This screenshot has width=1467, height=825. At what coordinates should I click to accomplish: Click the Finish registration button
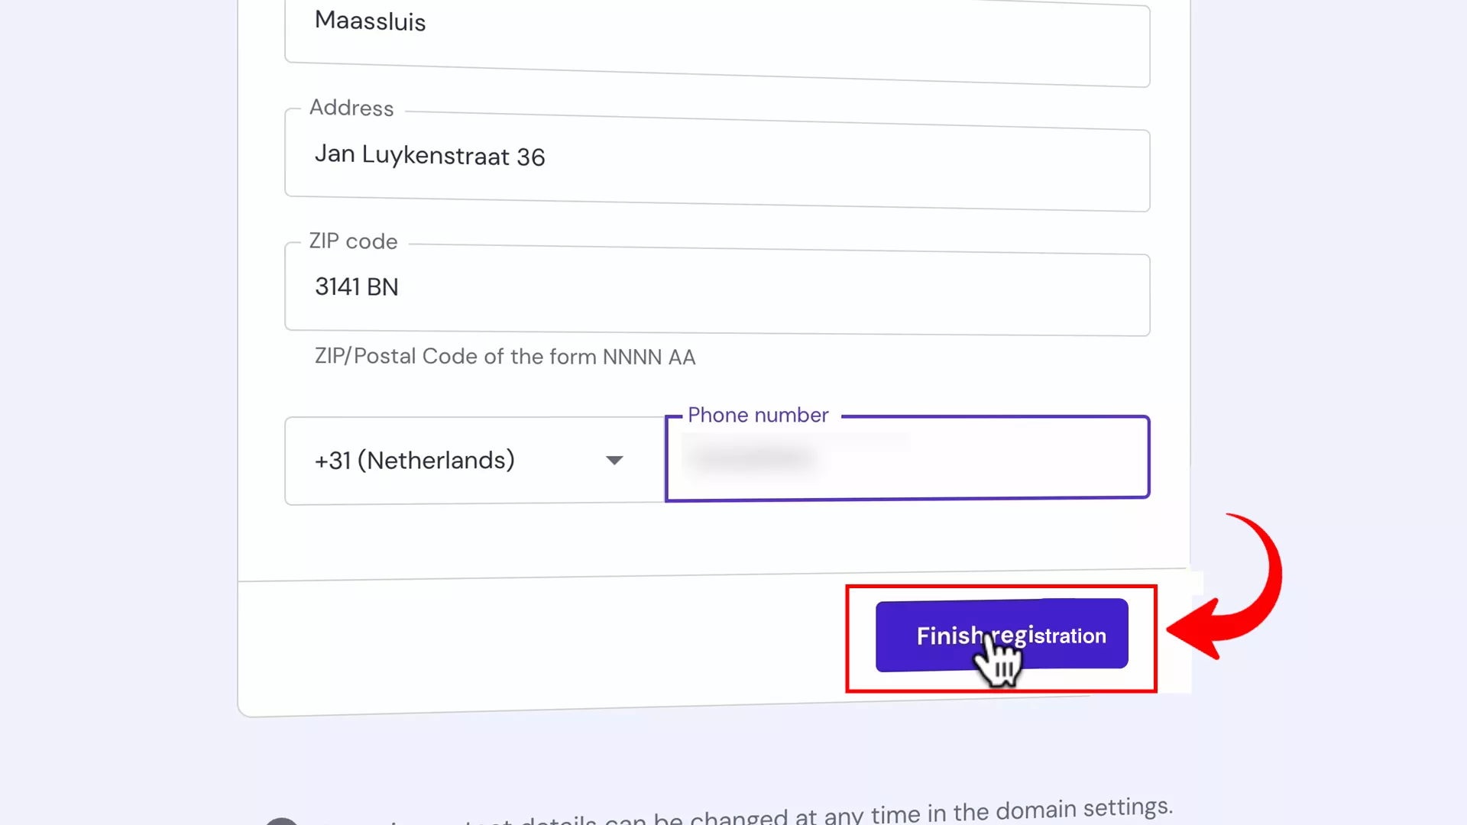click(x=1002, y=636)
